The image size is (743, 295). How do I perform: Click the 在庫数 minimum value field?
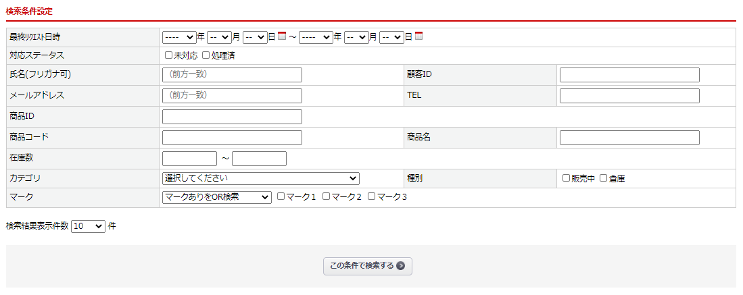[x=189, y=159]
